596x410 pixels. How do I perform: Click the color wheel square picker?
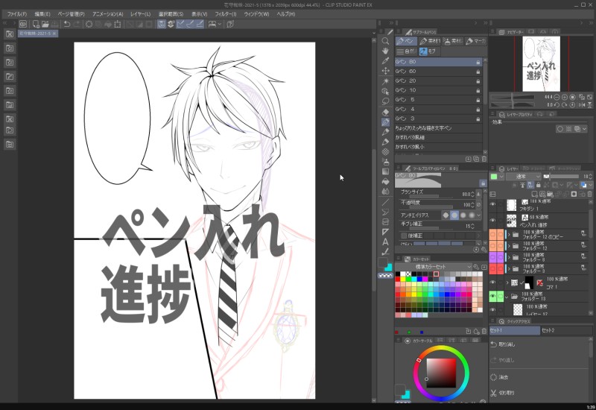point(441,373)
